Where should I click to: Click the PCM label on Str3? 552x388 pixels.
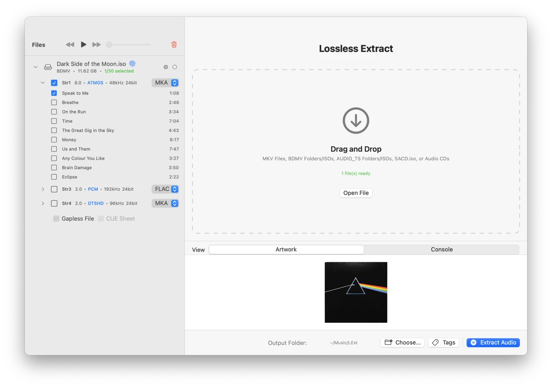click(93, 189)
